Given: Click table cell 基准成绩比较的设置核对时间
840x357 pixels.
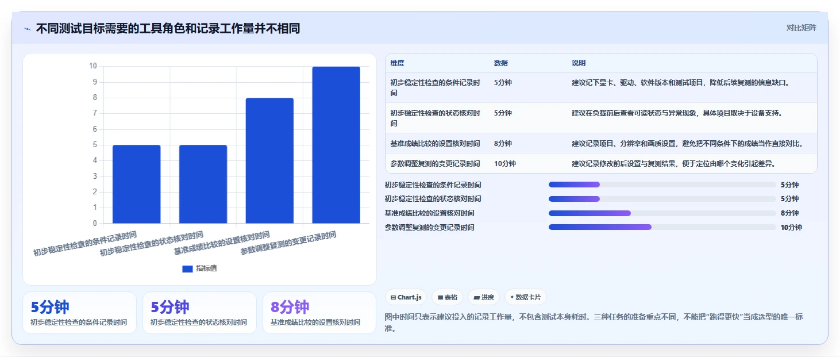Looking at the screenshot, I should 435,143.
